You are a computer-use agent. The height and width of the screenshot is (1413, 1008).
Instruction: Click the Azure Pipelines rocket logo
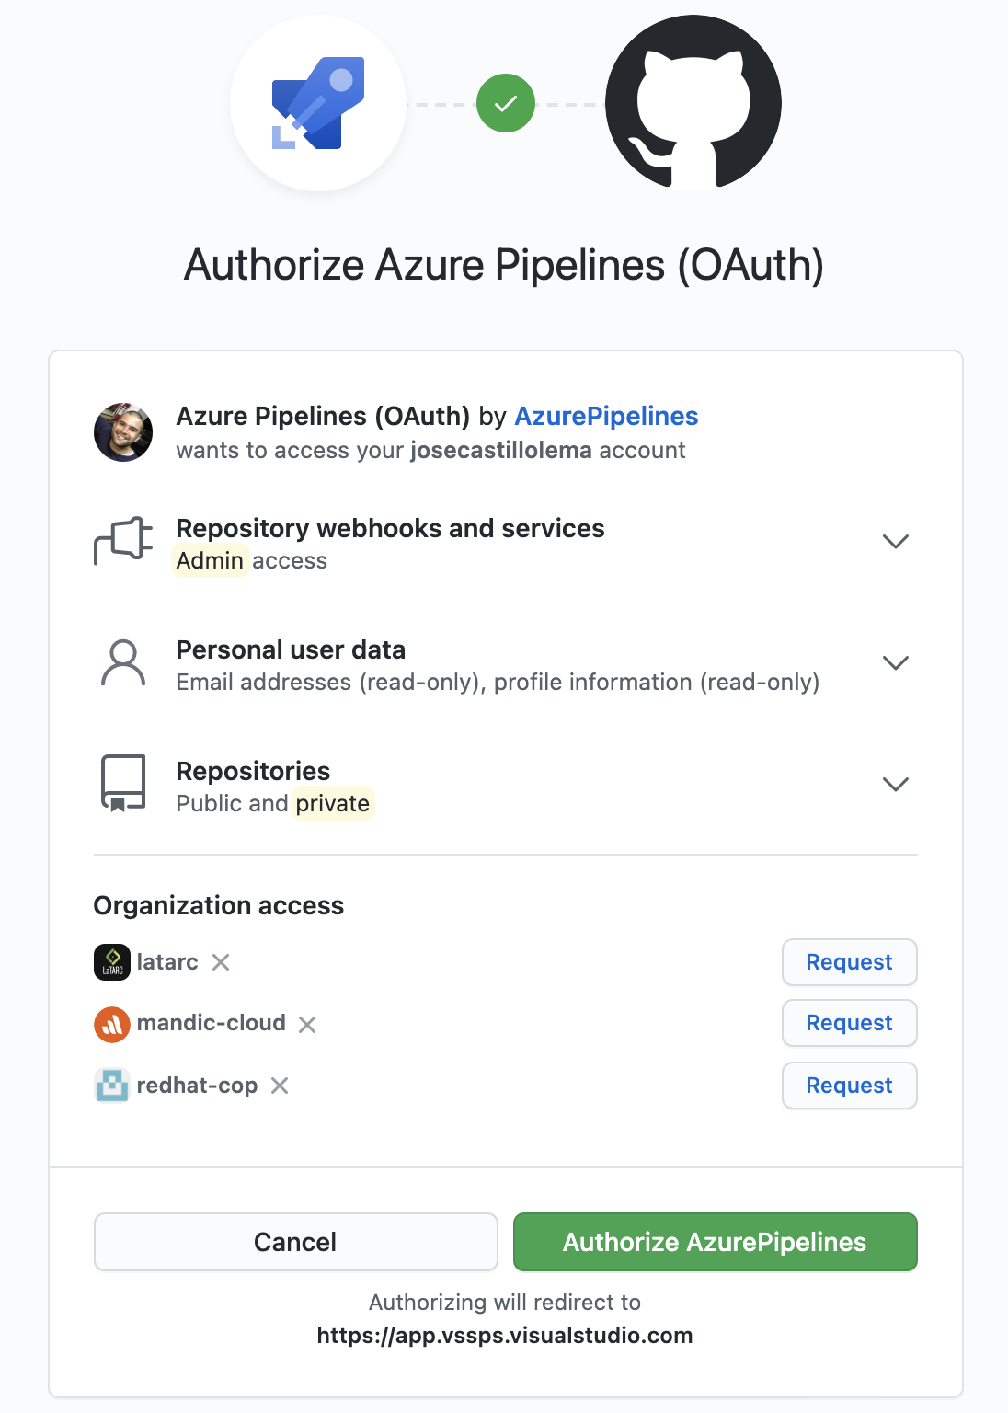(318, 103)
